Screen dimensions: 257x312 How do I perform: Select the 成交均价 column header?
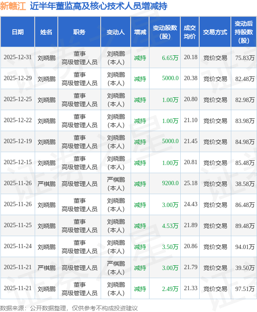[190, 32]
